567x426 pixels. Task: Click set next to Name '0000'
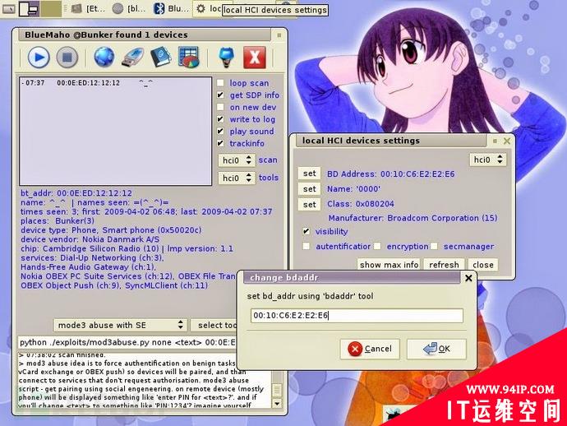click(x=309, y=189)
